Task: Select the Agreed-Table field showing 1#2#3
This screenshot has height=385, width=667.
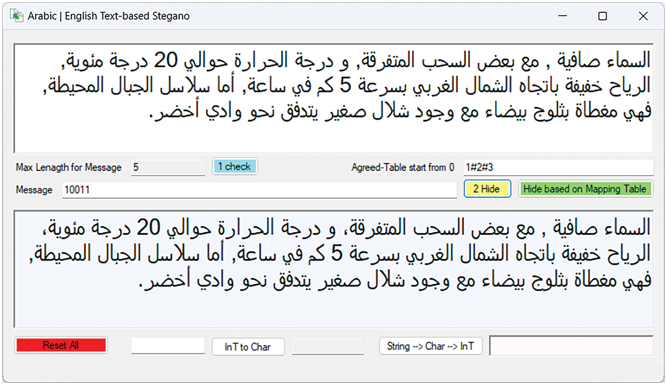Action: click(x=558, y=167)
